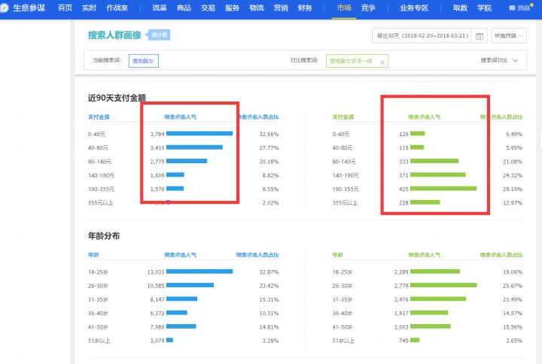The width and height of the screenshot is (542, 364).
Task: Click the 32.66% value
Action: pyautogui.click(x=269, y=134)
